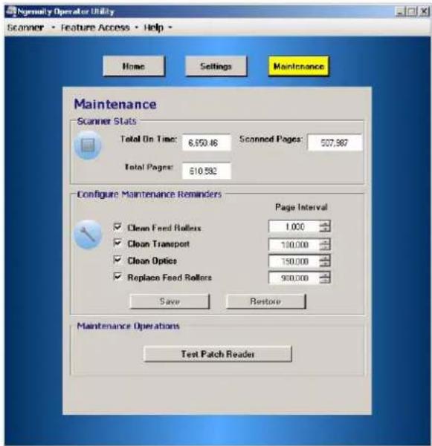The width and height of the screenshot is (432, 446).
Task: Click Configure Maintenance Reminders group label
Action: (x=149, y=194)
